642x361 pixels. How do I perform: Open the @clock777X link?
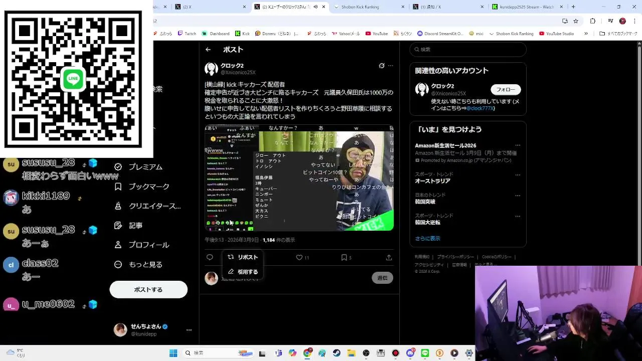[x=480, y=108]
